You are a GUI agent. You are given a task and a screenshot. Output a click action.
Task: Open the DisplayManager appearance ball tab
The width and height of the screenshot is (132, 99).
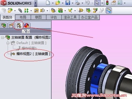(x=27, y=25)
